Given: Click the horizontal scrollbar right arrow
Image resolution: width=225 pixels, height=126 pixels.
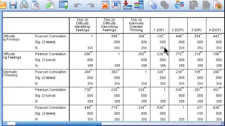Looking at the screenshot, I should point(223,123).
